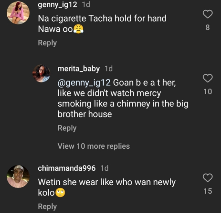
Task: Select the 1d timestamp beside genny_ig12
Action: [x=86, y=5]
